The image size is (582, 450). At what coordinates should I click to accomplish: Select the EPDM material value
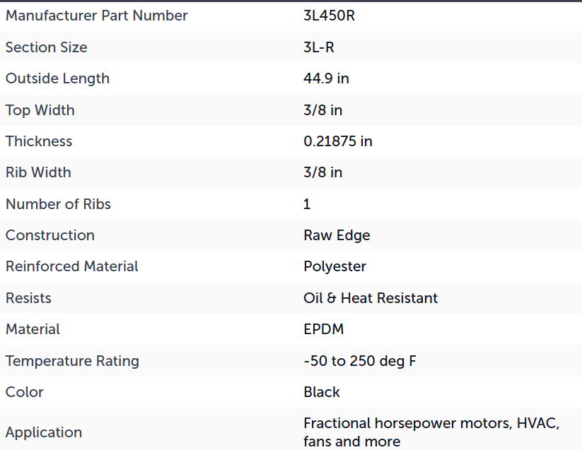coord(324,329)
